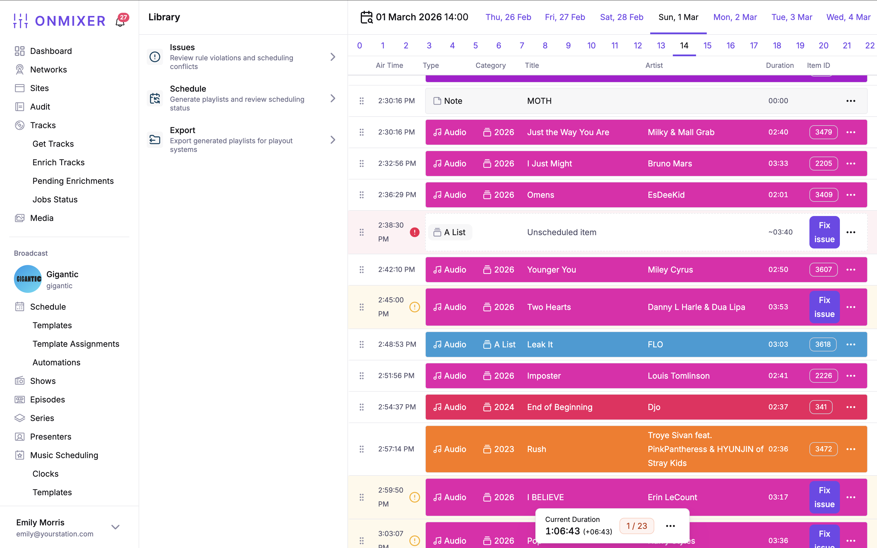
Task: Open more options for End of Beginning row
Action: [851, 407]
